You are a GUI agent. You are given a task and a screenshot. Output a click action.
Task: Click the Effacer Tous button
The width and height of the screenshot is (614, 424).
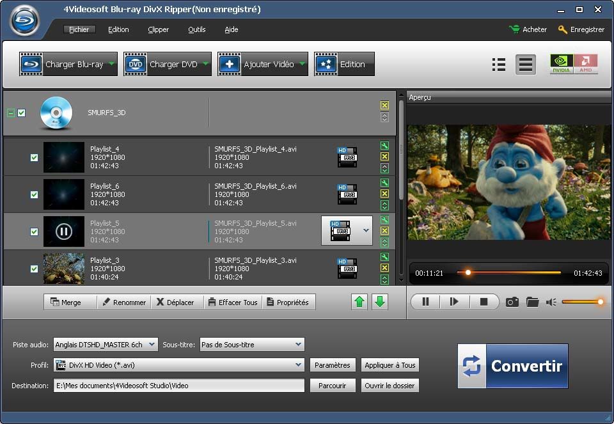pyautogui.click(x=233, y=302)
